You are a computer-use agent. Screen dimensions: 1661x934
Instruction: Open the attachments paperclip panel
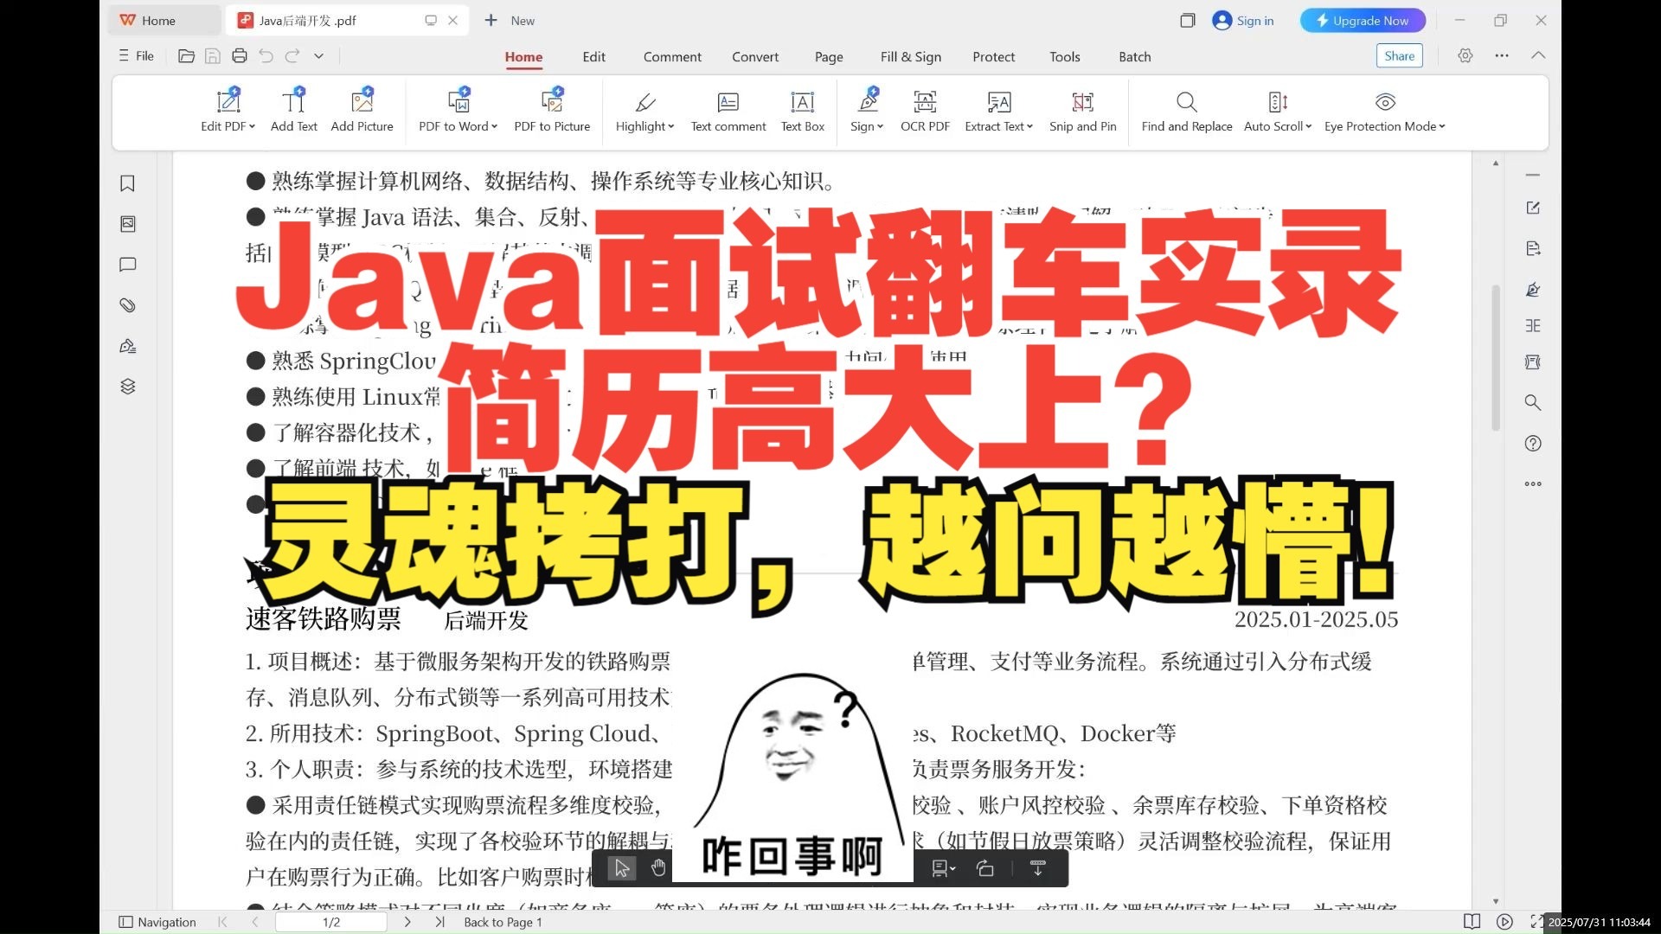(x=128, y=305)
